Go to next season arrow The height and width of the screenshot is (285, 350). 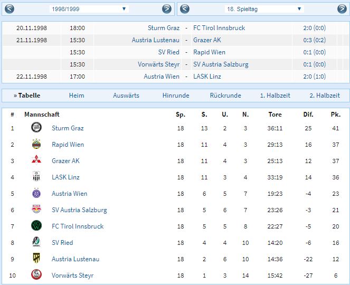167,9
